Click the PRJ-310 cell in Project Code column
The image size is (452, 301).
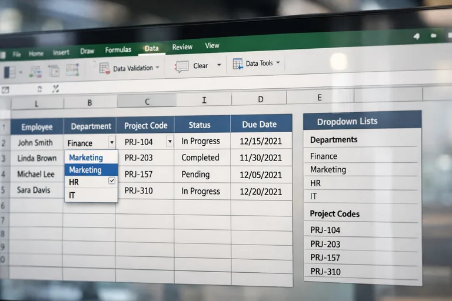(145, 190)
